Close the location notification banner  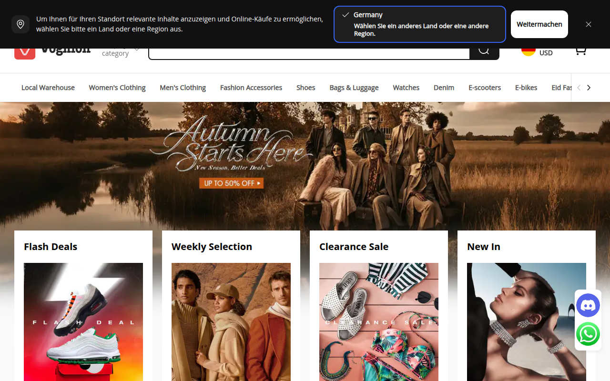[x=589, y=24]
